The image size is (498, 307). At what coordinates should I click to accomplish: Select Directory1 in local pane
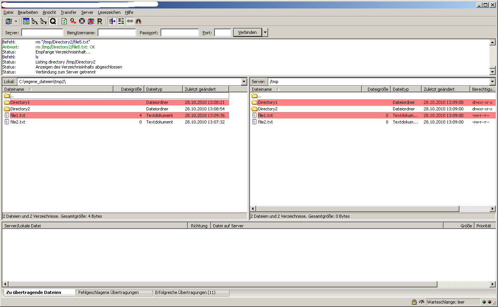point(116,102)
